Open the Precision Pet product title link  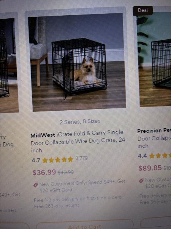[154, 138]
